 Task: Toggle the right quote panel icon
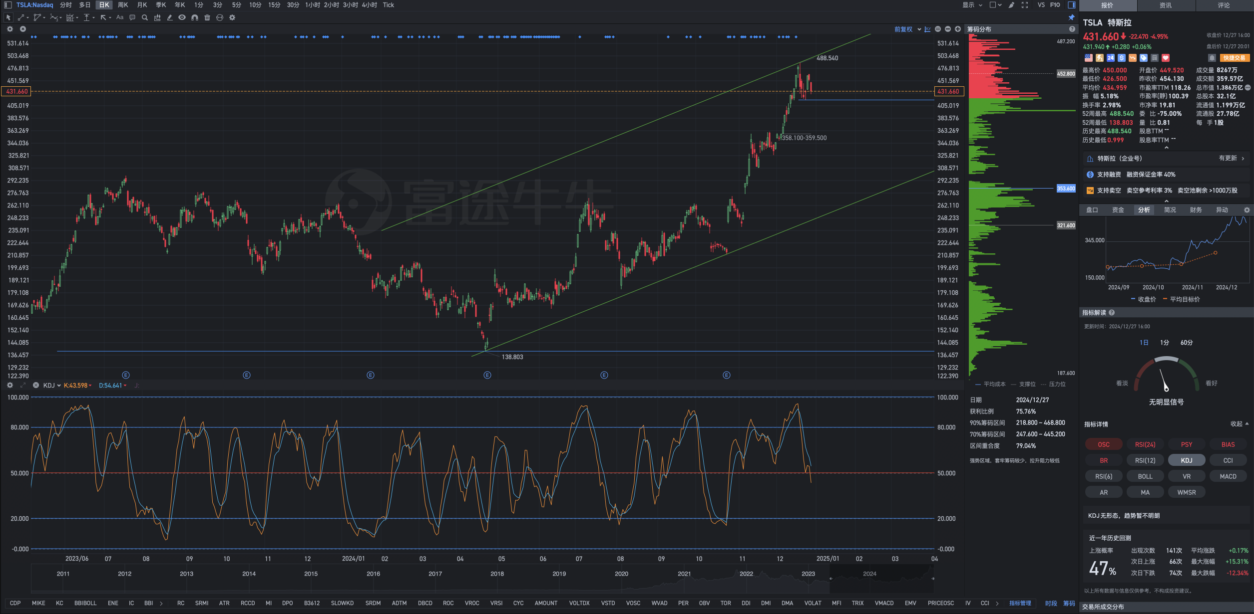(1071, 5)
